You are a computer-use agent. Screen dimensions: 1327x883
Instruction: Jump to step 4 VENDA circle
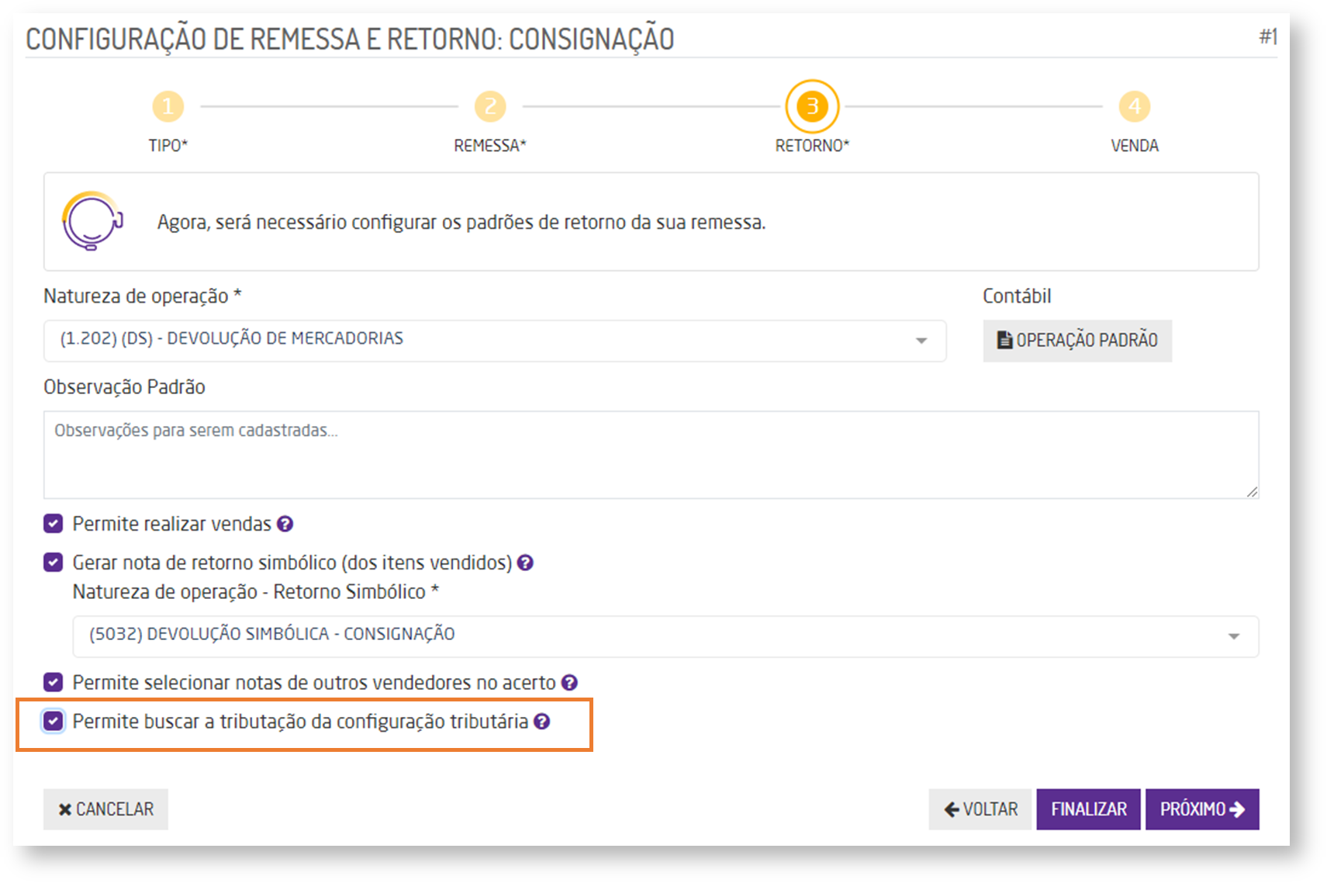1134,106
